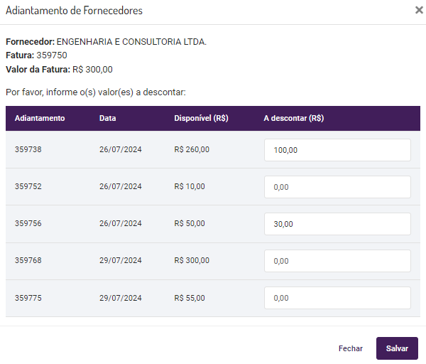Focus the discount field for advance 359775
The width and height of the screenshot is (426, 364).
point(337,298)
